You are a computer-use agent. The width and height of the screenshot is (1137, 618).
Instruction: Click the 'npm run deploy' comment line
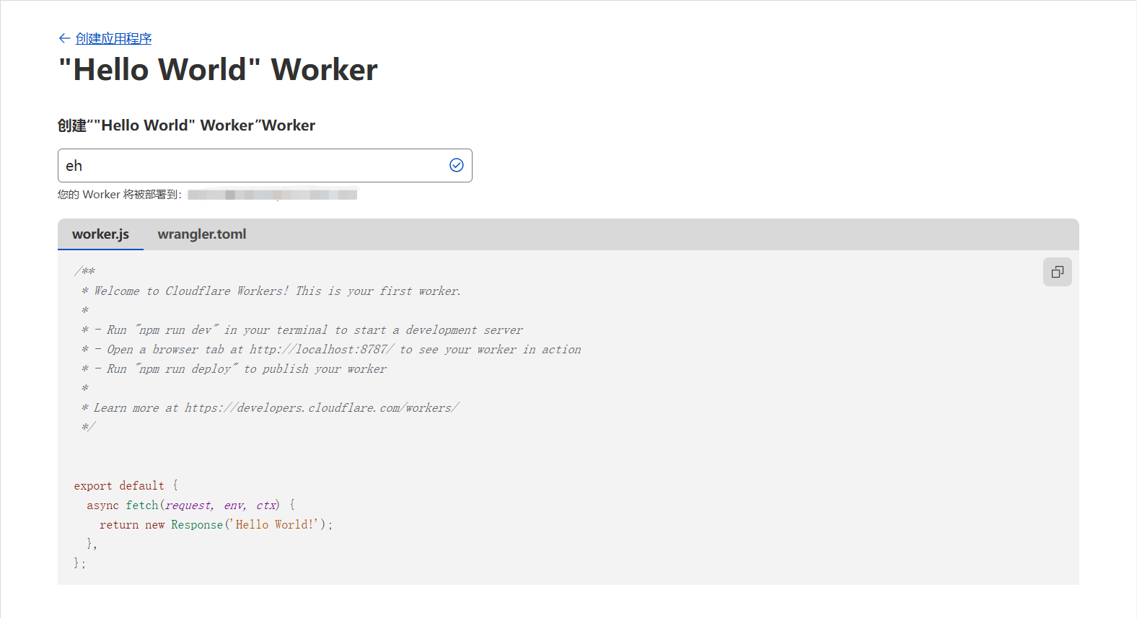point(234,369)
